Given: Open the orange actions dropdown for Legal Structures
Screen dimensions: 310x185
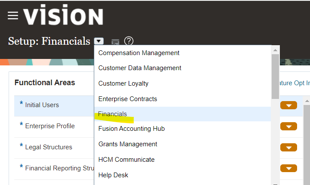Looking at the screenshot, I should click(288, 148).
